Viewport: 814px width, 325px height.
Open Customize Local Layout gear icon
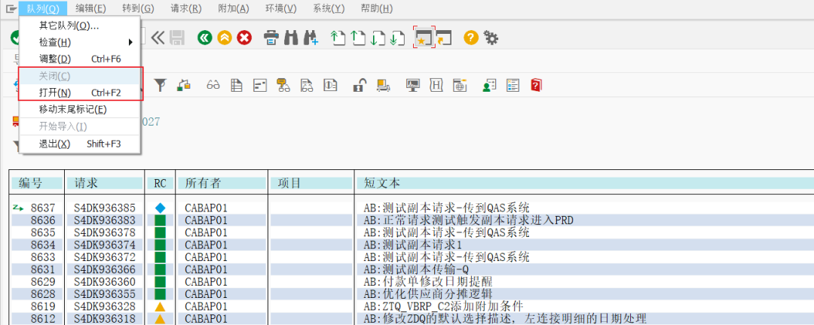[491, 38]
